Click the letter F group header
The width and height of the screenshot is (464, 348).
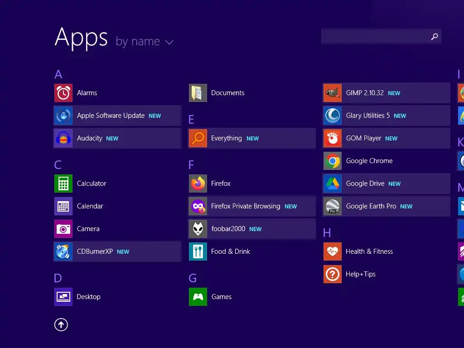[x=191, y=165]
